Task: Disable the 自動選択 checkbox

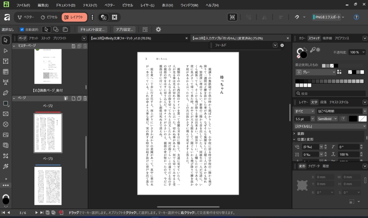Action: [22, 29]
